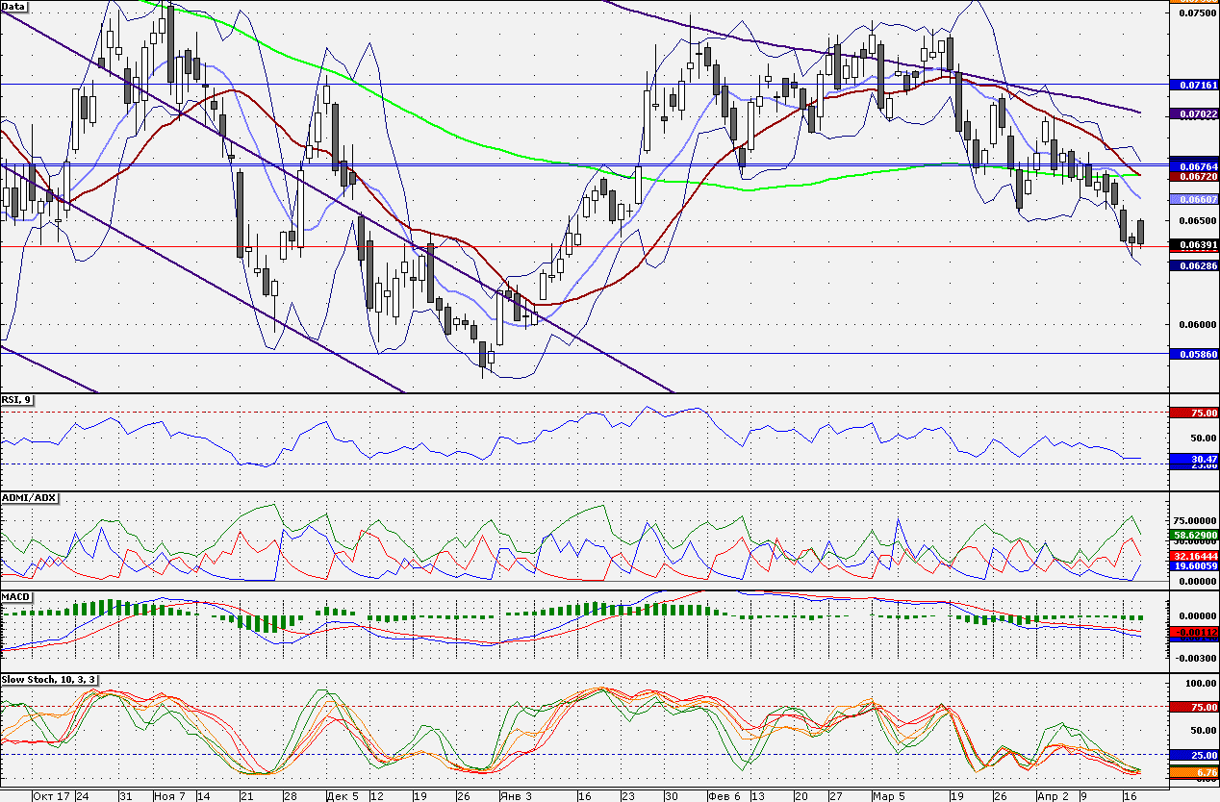Select the Slow Stoch, 10, 3, 3 label
The width and height of the screenshot is (1220, 802).
point(48,679)
